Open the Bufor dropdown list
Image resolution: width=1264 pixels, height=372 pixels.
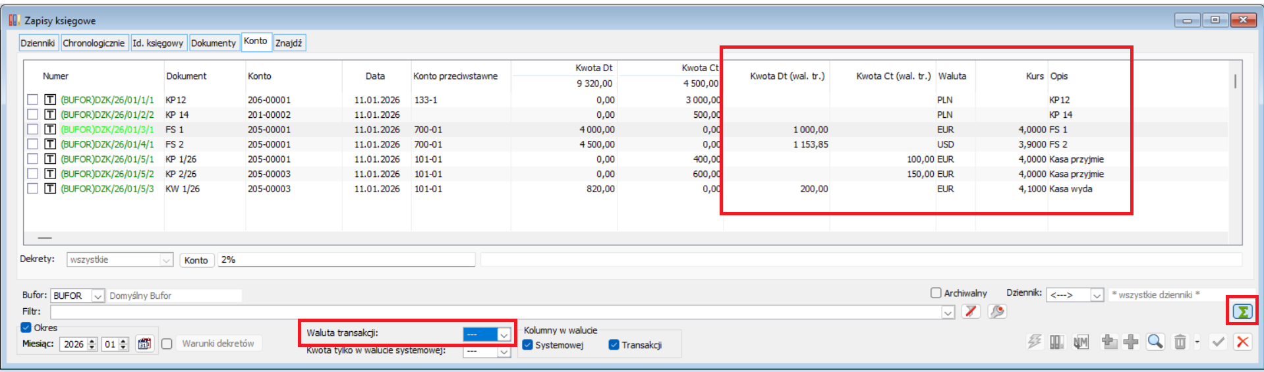click(98, 296)
